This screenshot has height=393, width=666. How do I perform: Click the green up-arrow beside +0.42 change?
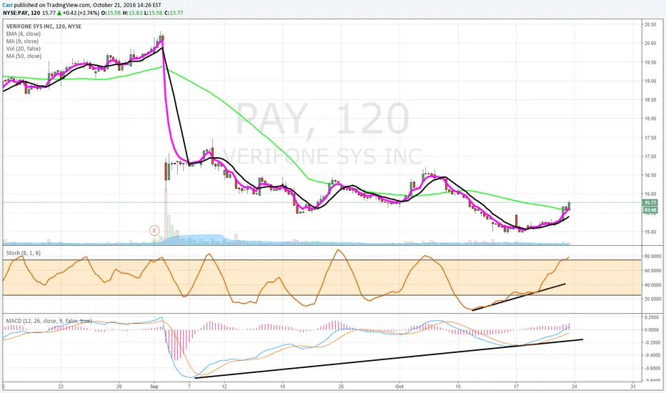[x=59, y=13]
